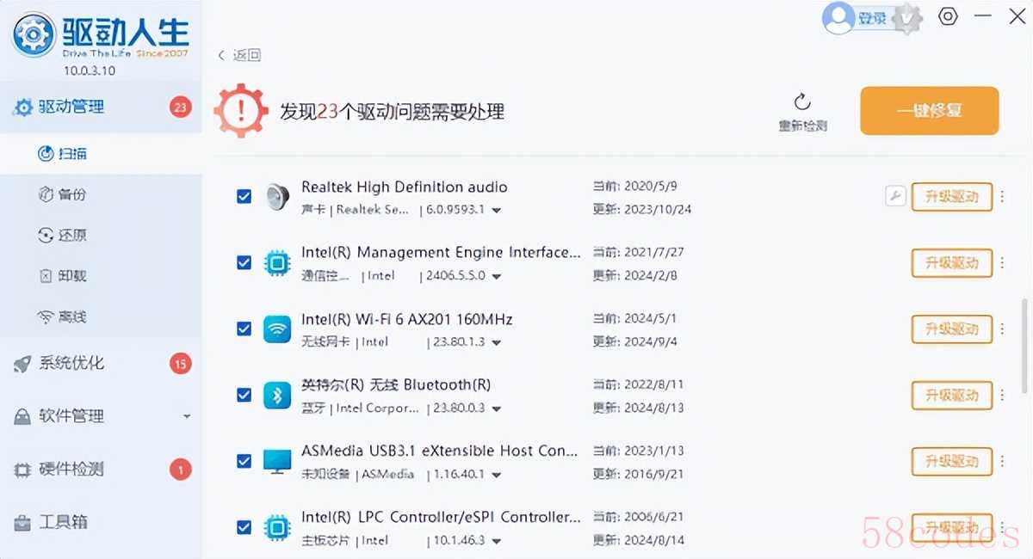Click the Realtek High Definition audio name
Screen dimensions: 1033x559
coord(404,187)
